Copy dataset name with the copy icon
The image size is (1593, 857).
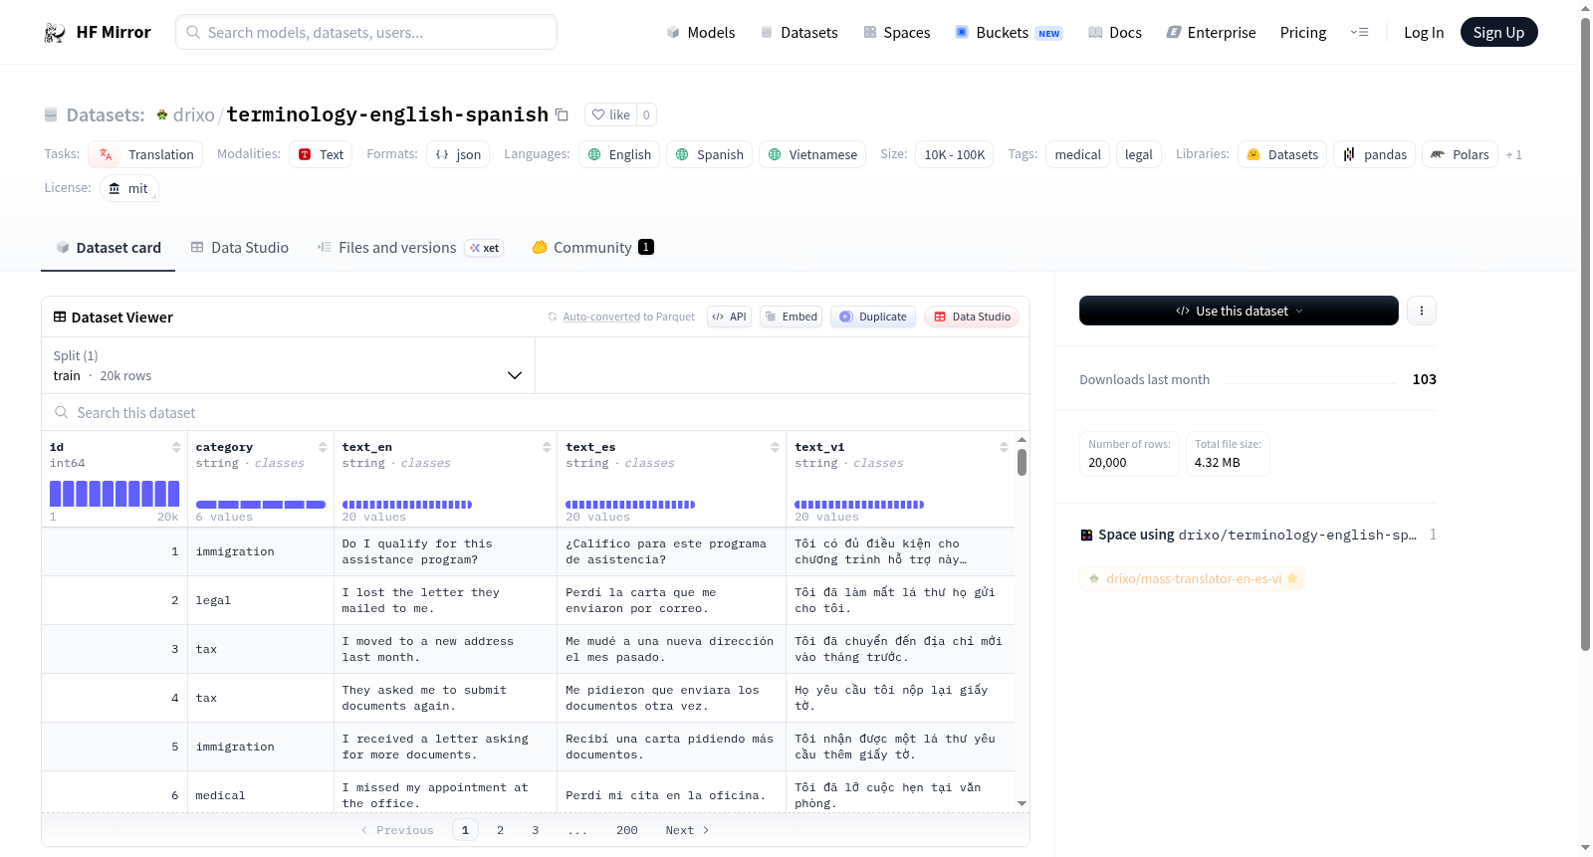coord(562,114)
